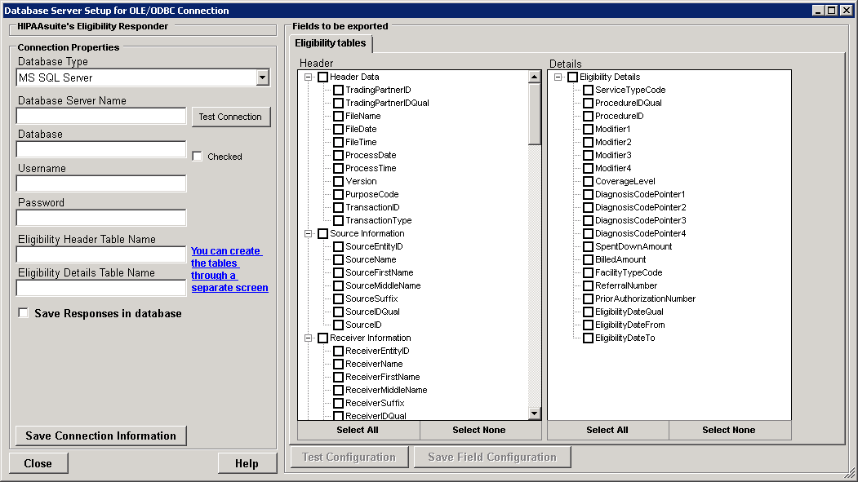Open the Help button
858x482 pixels.
click(x=246, y=463)
